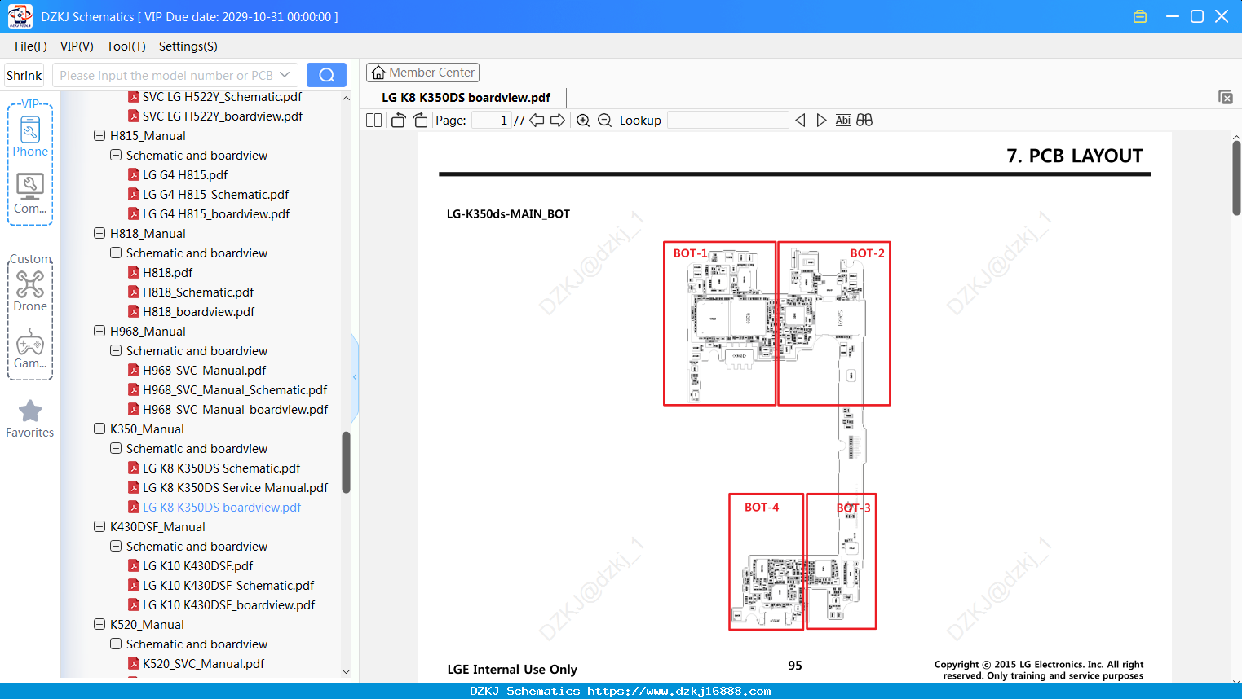Zoom out of the PDF
The width and height of the screenshot is (1242, 699).
click(x=604, y=121)
